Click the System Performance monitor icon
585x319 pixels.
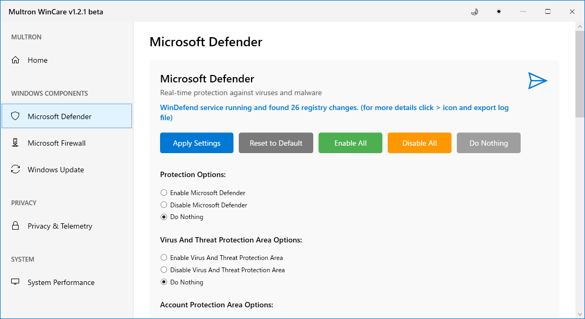coord(16,282)
